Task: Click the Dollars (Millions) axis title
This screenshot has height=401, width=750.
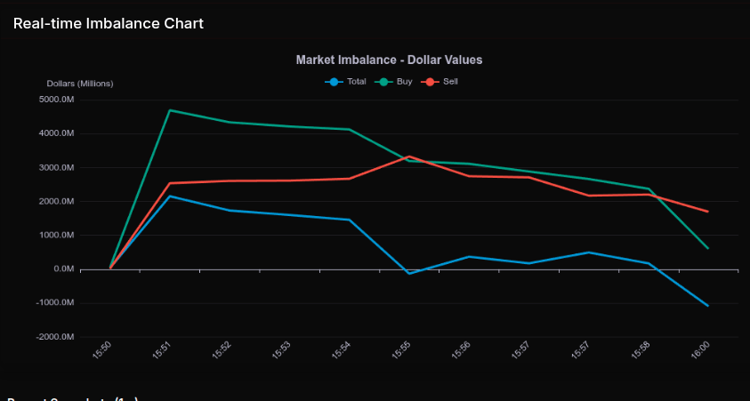Action: tap(80, 84)
